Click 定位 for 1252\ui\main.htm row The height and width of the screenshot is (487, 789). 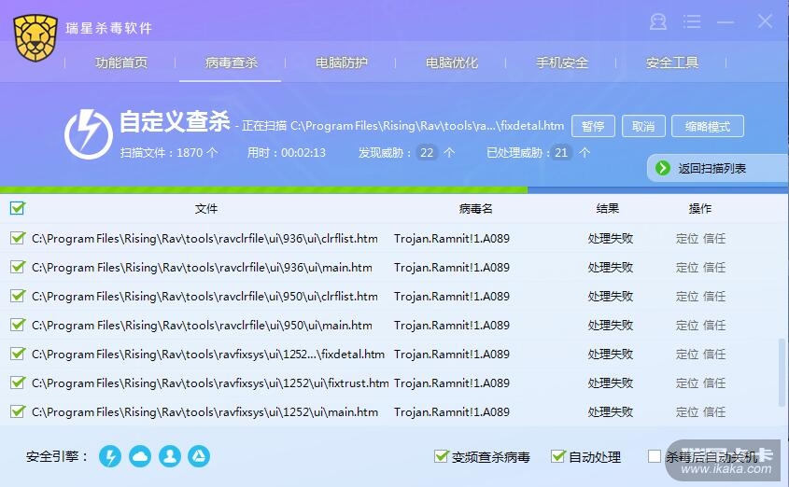687,412
